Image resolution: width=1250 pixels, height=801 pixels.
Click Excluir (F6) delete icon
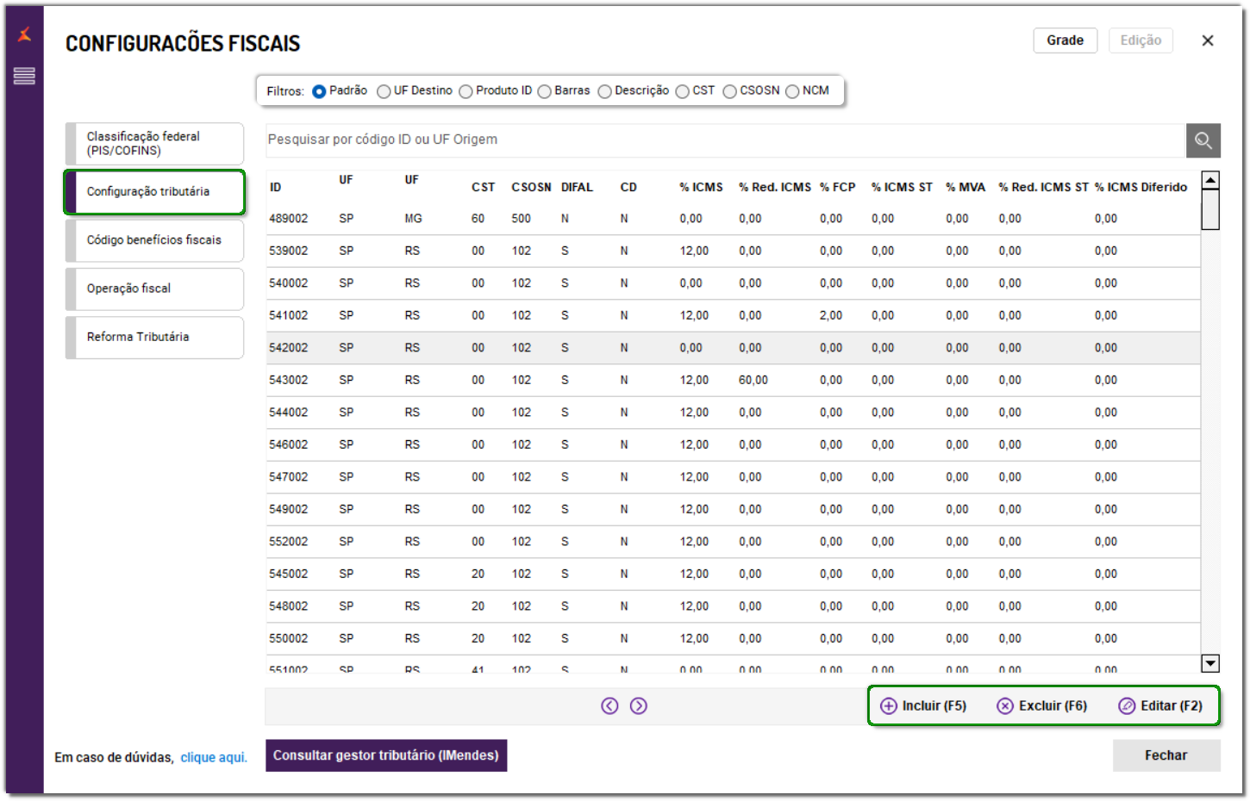point(1005,706)
